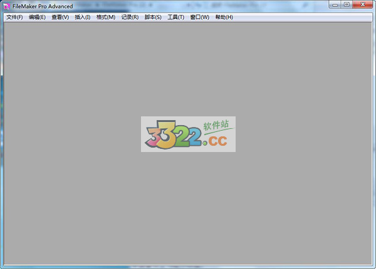Click the FileMaker Pro app icon in title bar

pyautogui.click(x=6, y=6)
